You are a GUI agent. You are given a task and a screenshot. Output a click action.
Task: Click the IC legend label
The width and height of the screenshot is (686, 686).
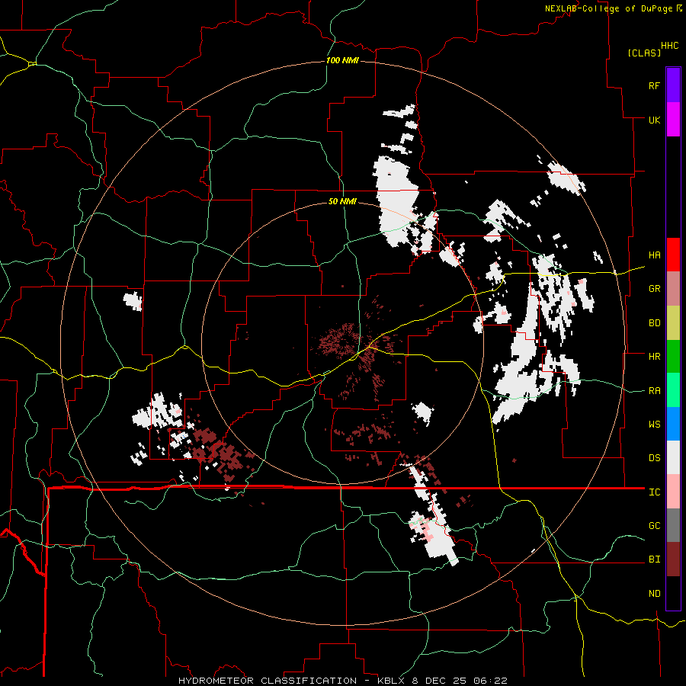coord(654,492)
